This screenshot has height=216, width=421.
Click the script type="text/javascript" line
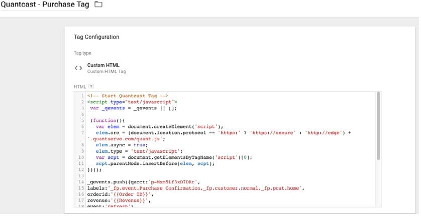coord(132,102)
